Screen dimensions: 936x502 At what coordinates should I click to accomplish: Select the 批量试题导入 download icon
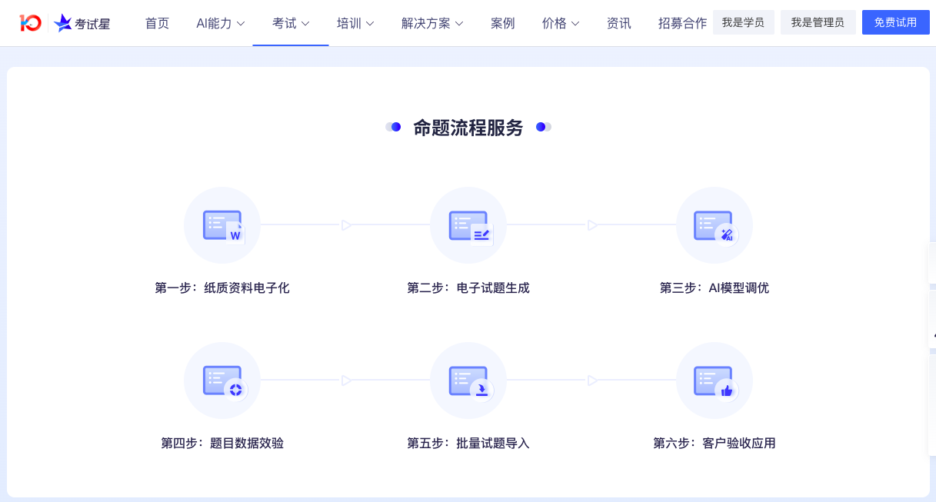point(468,380)
